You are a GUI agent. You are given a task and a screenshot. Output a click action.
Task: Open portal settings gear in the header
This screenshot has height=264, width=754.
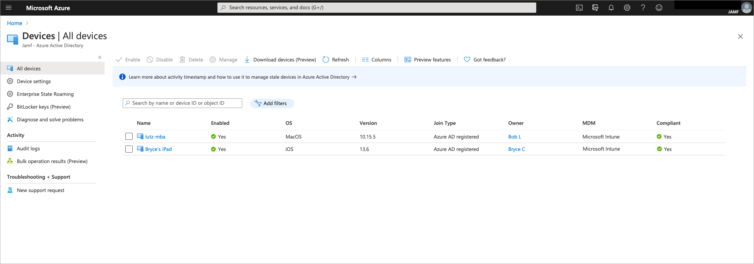(627, 8)
